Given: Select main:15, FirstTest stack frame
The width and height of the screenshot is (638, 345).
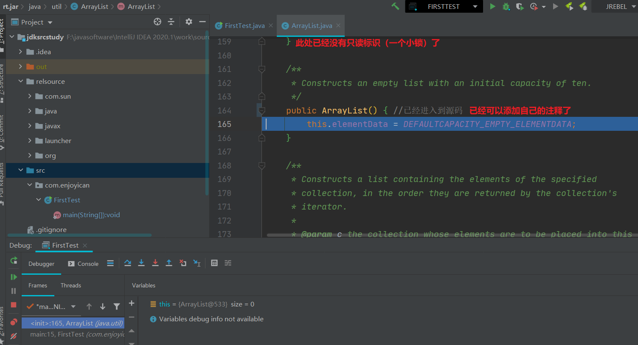Looking at the screenshot, I should tap(73, 334).
